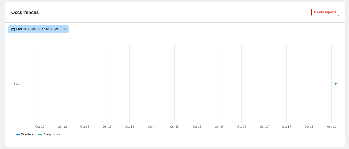The image size is (349, 149).
Task: Click the blue Crashes legend marker
Action: [18, 134]
